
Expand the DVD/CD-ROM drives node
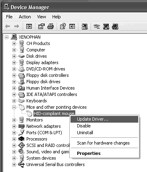14,69
